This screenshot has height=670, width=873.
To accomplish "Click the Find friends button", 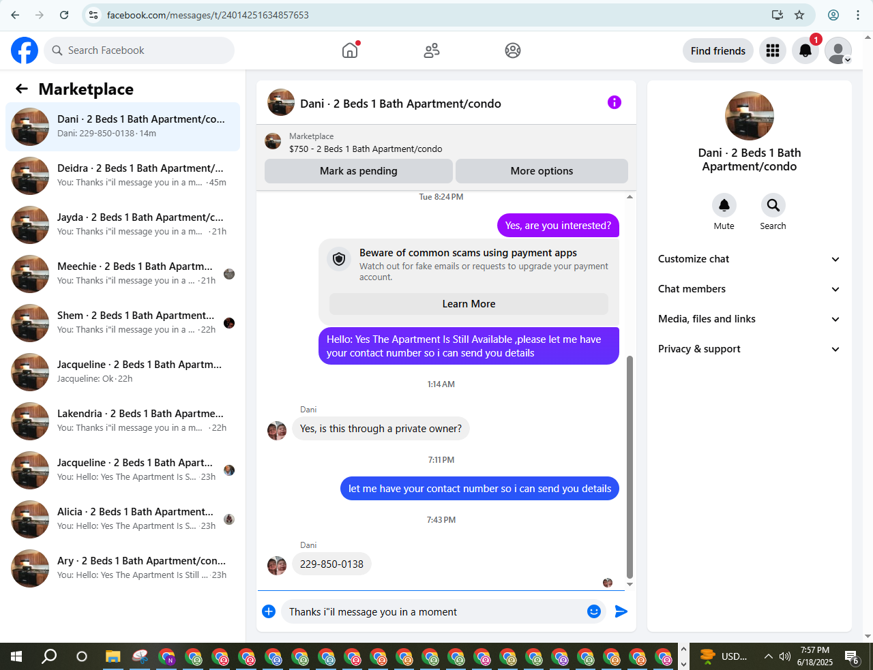I will click(718, 50).
